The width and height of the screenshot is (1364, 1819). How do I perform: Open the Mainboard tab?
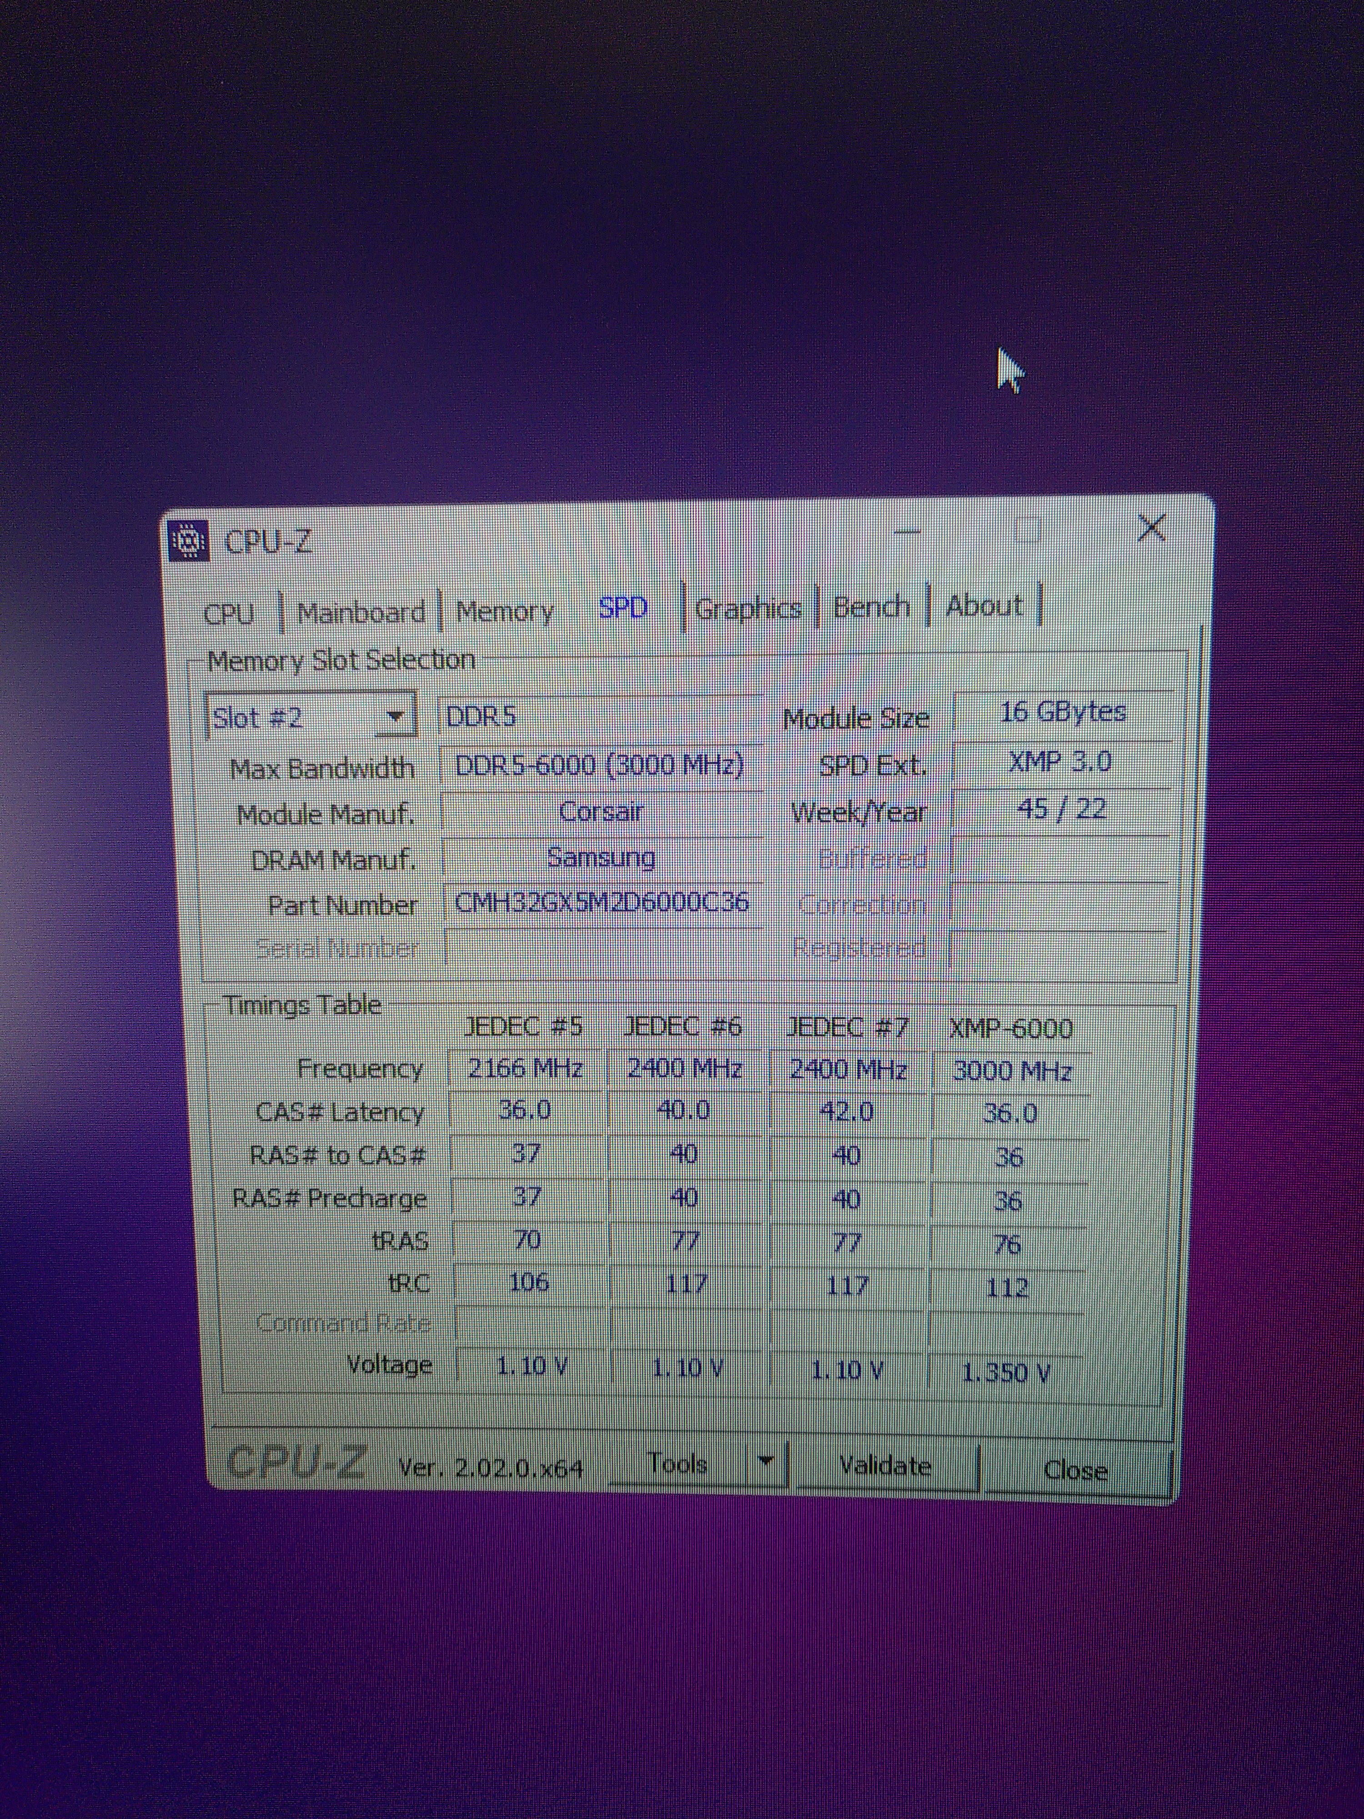tap(361, 613)
